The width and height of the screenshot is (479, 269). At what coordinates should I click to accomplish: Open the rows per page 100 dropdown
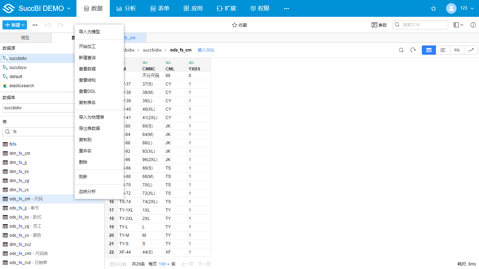(164, 264)
